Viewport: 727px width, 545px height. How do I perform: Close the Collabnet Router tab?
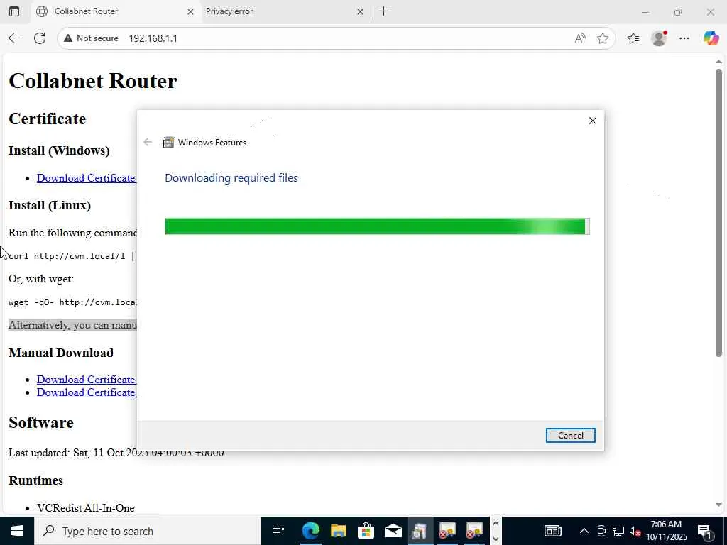click(x=190, y=12)
